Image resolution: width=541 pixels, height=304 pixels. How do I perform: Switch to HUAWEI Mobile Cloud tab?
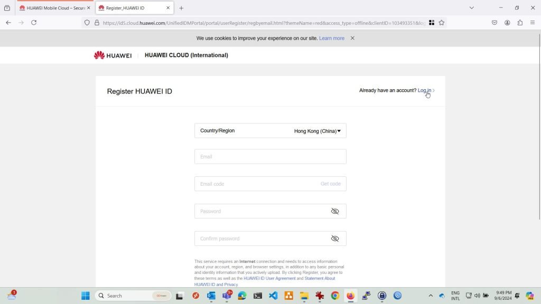pyautogui.click(x=52, y=8)
